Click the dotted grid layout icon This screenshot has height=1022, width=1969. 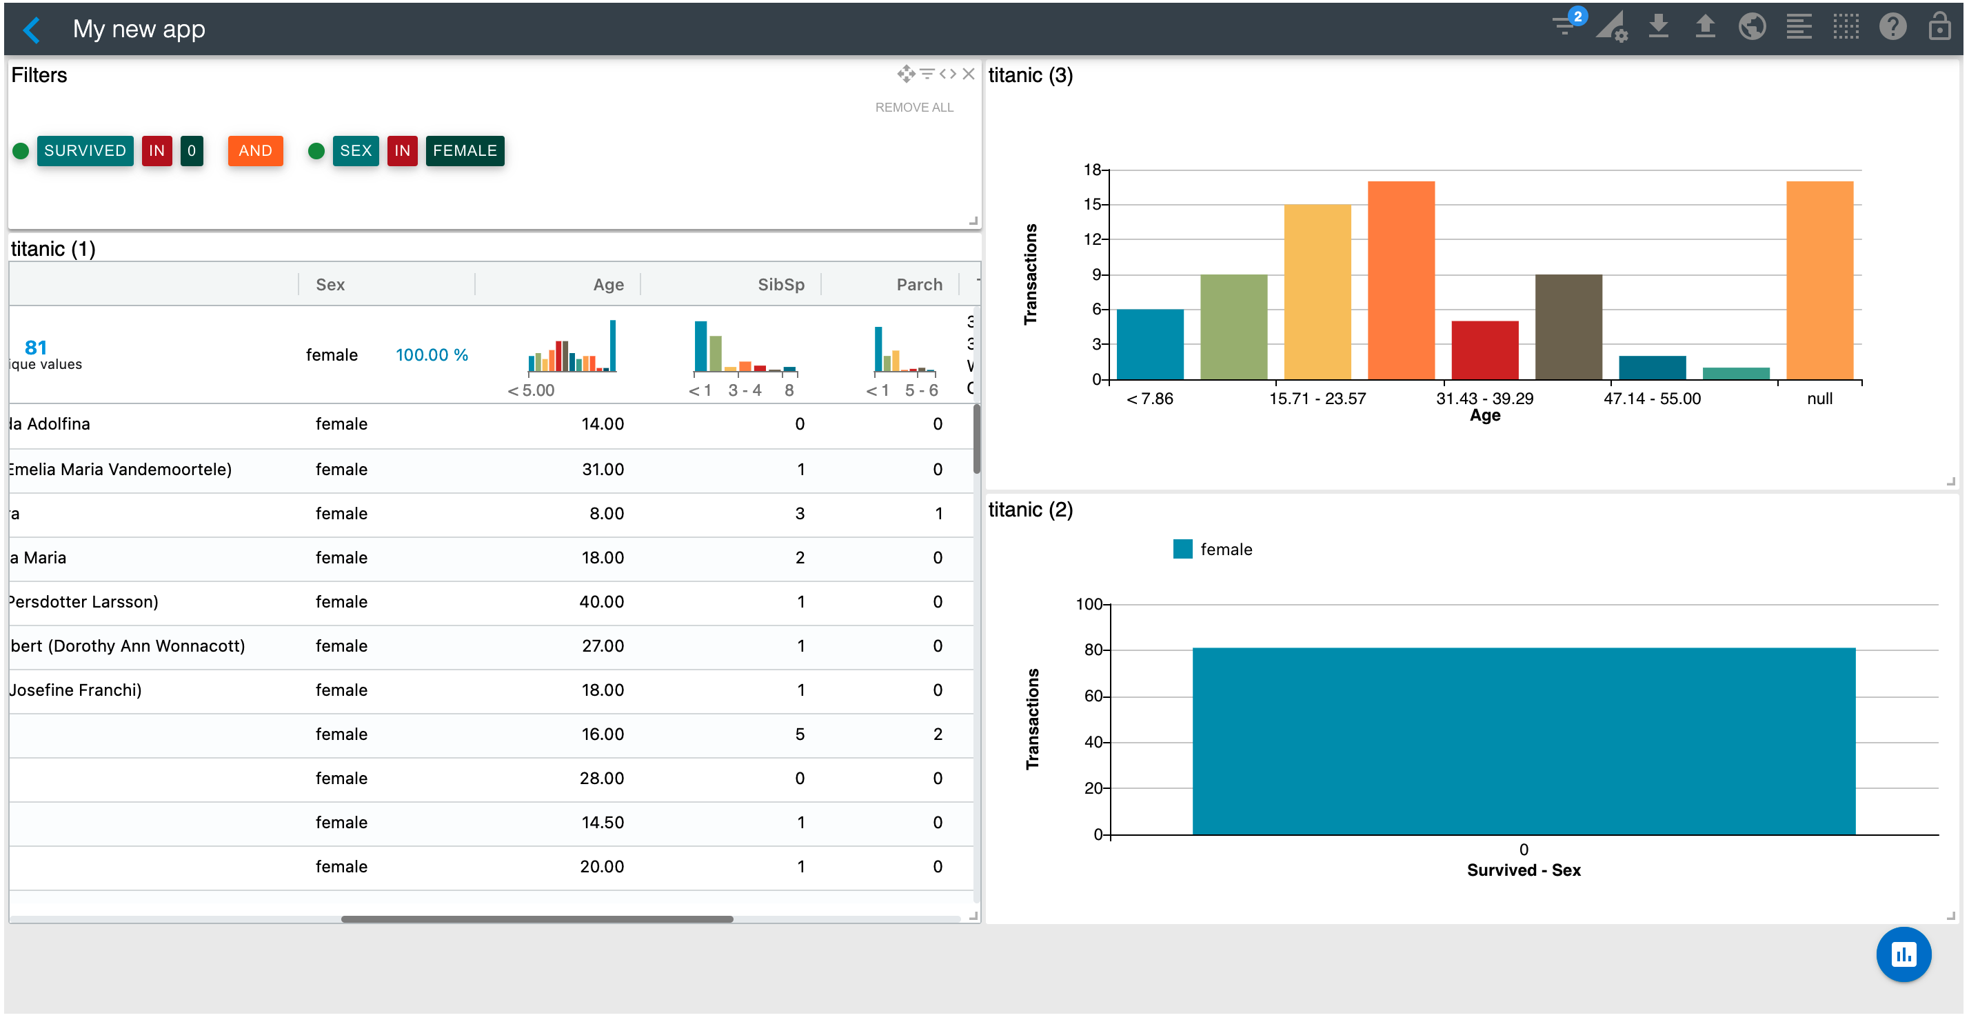click(1846, 28)
